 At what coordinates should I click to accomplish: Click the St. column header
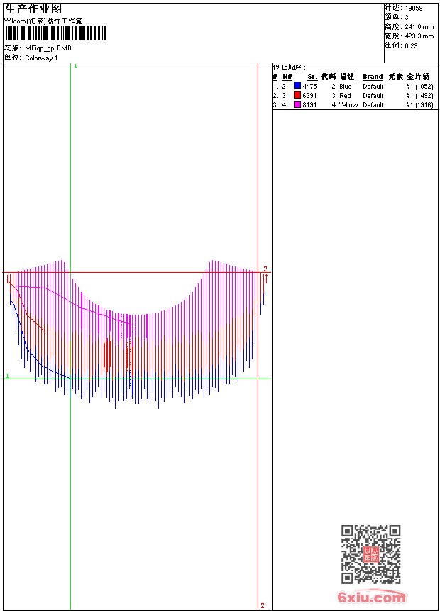[x=312, y=77]
